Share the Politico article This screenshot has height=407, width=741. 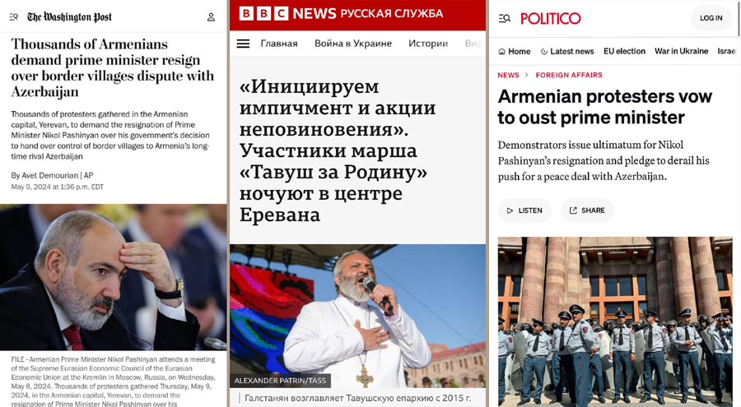pos(587,210)
